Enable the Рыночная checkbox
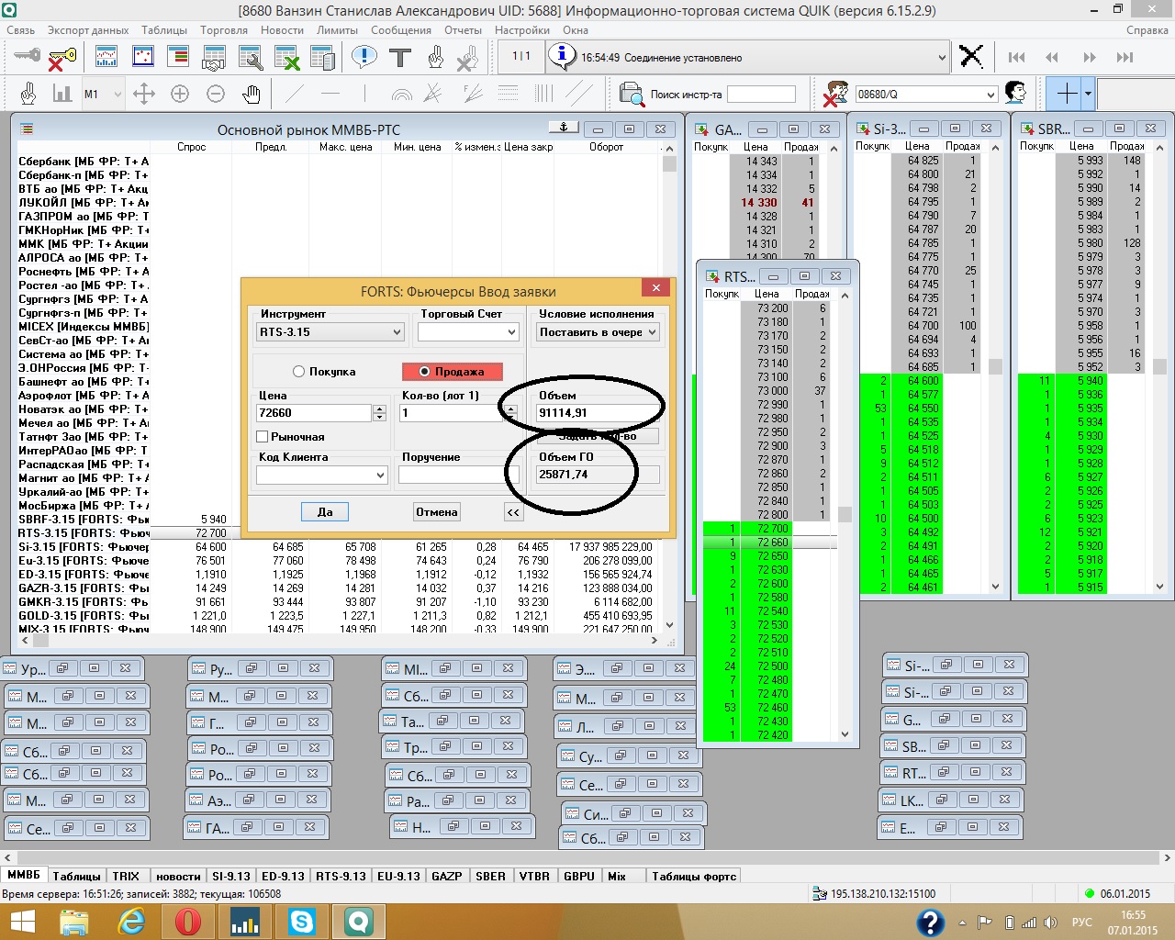This screenshot has height=940, width=1175. point(263,437)
